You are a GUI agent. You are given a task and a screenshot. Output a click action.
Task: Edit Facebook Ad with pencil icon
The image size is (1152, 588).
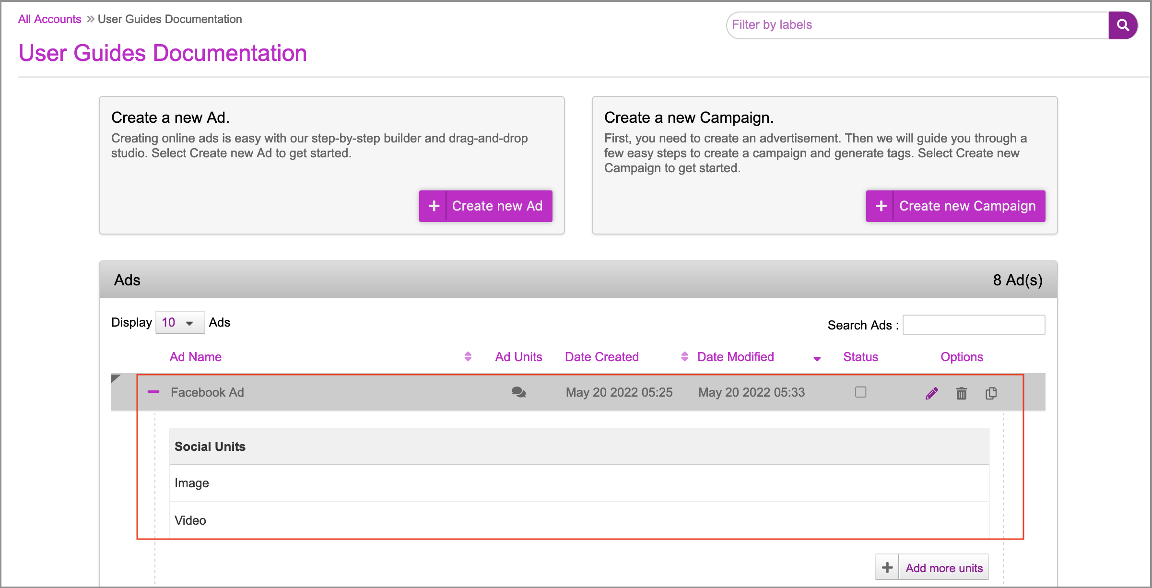pyautogui.click(x=931, y=393)
